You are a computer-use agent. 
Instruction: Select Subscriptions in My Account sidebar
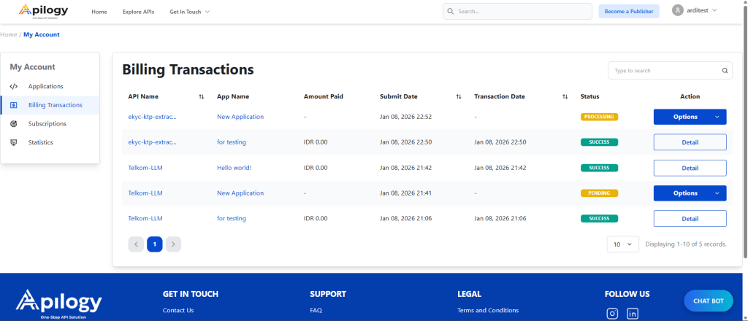47,124
